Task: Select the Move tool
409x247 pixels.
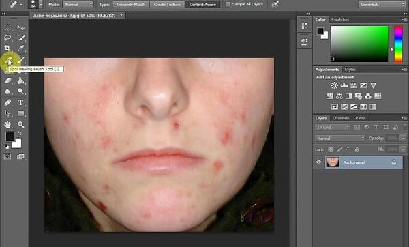Action: point(20,27)
